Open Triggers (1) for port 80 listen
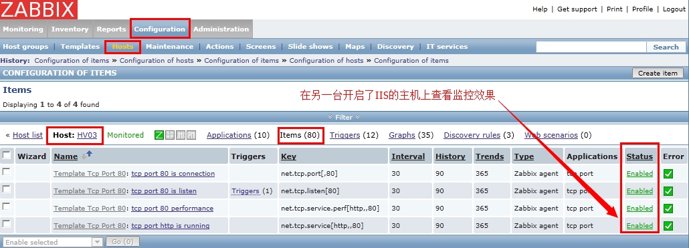 [246, 191]
